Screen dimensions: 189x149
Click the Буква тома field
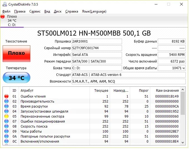pos(97,68)
